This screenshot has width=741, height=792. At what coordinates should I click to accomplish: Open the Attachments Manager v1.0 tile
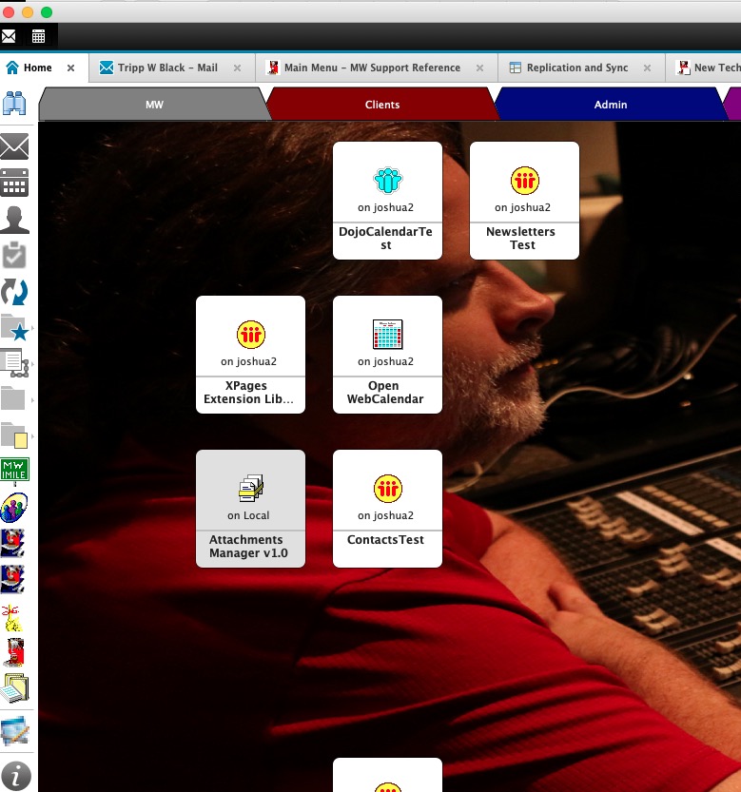click(x=250, y=508)
